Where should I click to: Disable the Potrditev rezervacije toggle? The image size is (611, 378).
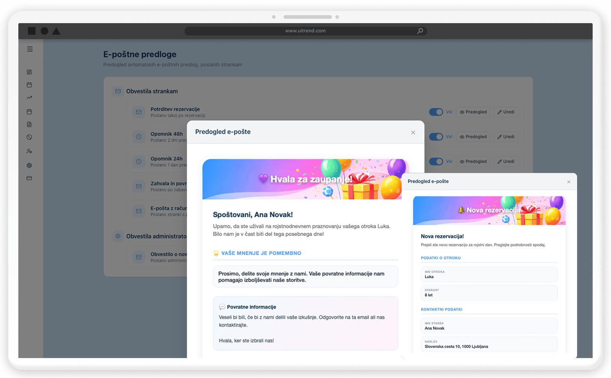pyautogui.click(x=436, y=112)
